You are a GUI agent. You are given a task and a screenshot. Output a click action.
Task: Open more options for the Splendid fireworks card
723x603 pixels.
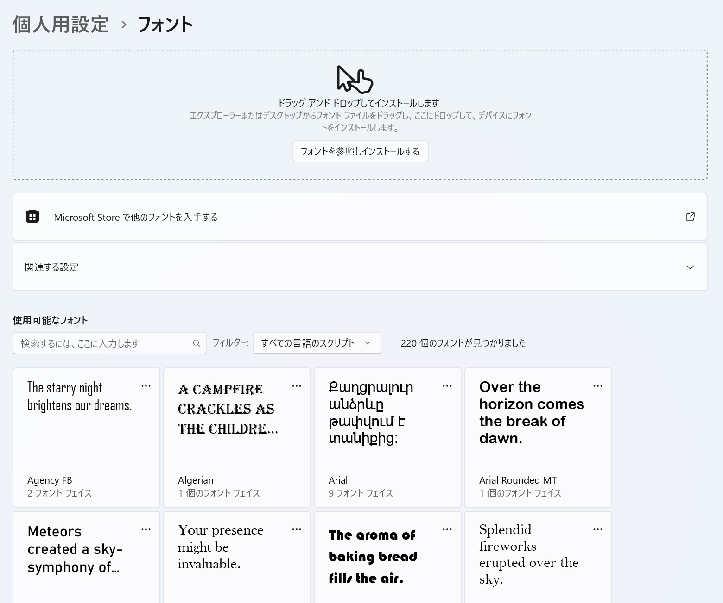[x=597, y=529]
